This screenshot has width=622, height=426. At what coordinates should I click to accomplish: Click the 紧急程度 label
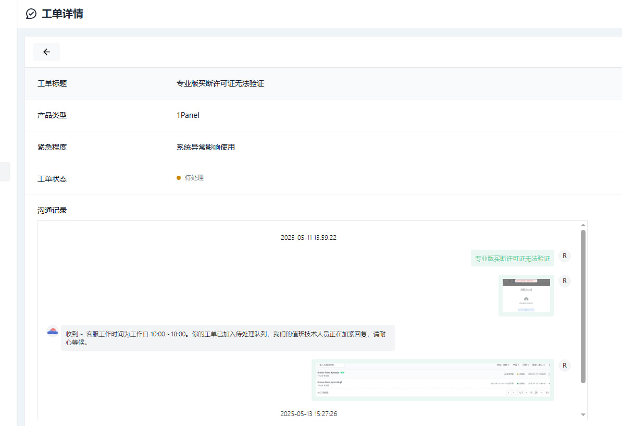[x=52, y=147]
